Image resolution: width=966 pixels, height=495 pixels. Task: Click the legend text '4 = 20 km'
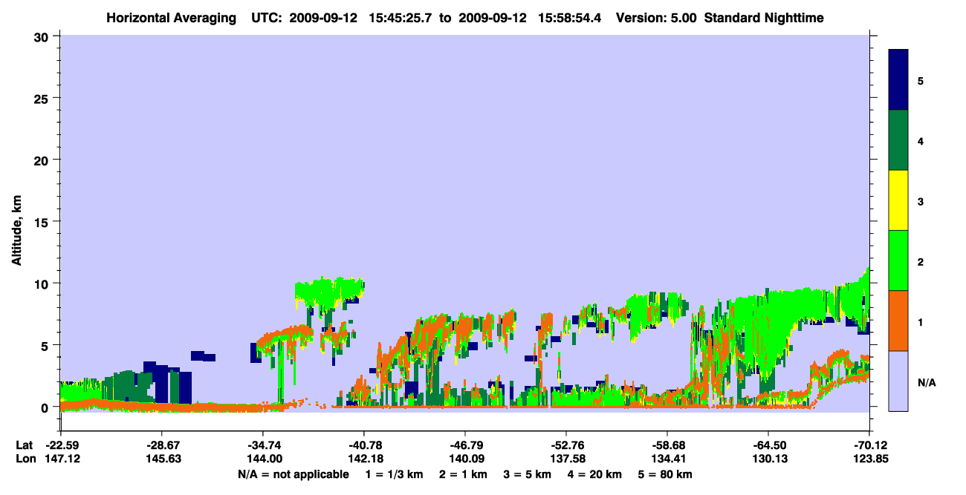pos(594,474)
